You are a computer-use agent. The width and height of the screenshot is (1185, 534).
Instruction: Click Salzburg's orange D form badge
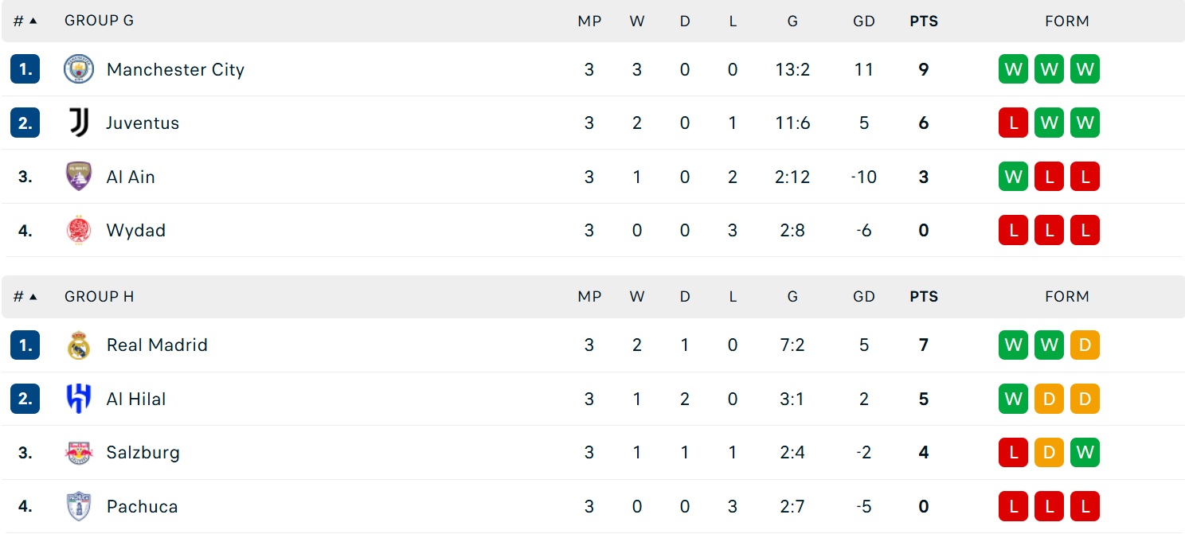tap(1050, 452)
